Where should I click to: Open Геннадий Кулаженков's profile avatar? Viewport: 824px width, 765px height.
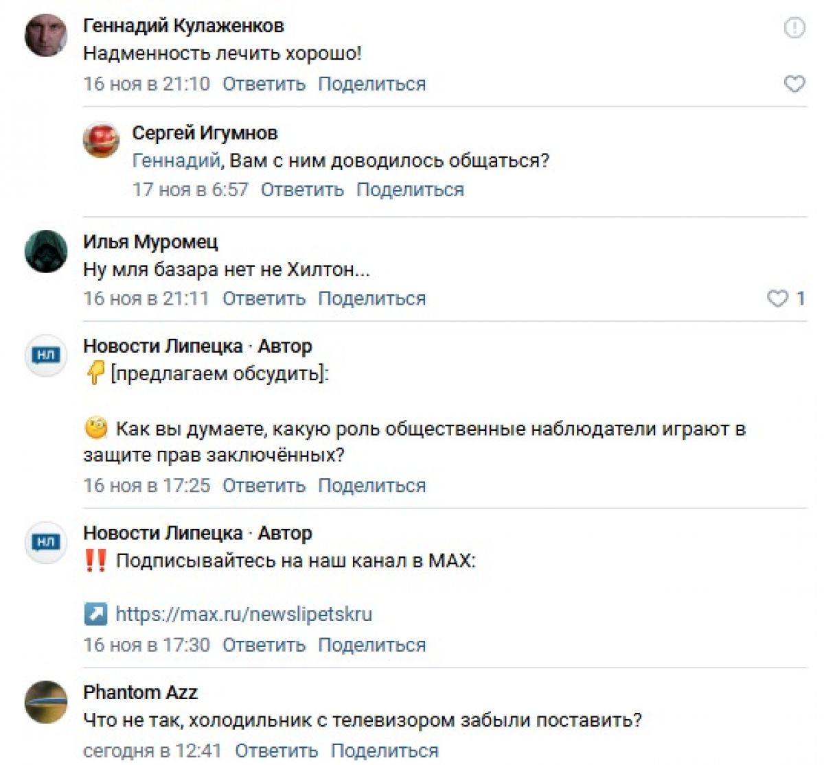(x=46, y=35)
